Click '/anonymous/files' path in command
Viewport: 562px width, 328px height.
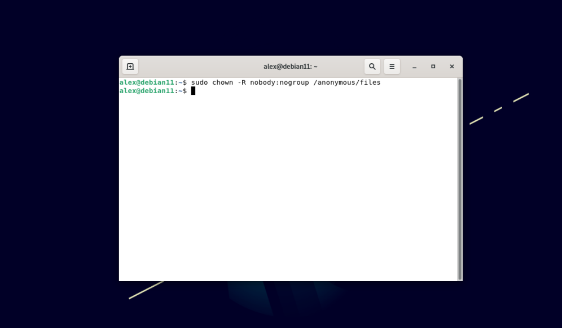point(347,82)
